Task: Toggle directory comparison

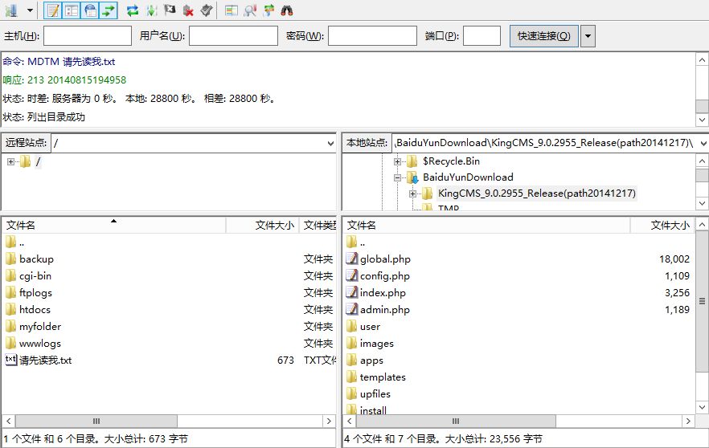Action: tap(231, 10)
